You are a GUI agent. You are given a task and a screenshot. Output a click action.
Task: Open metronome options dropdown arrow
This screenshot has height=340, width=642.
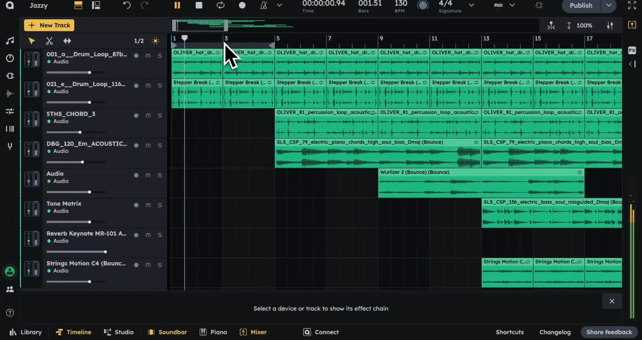(280, 5)
